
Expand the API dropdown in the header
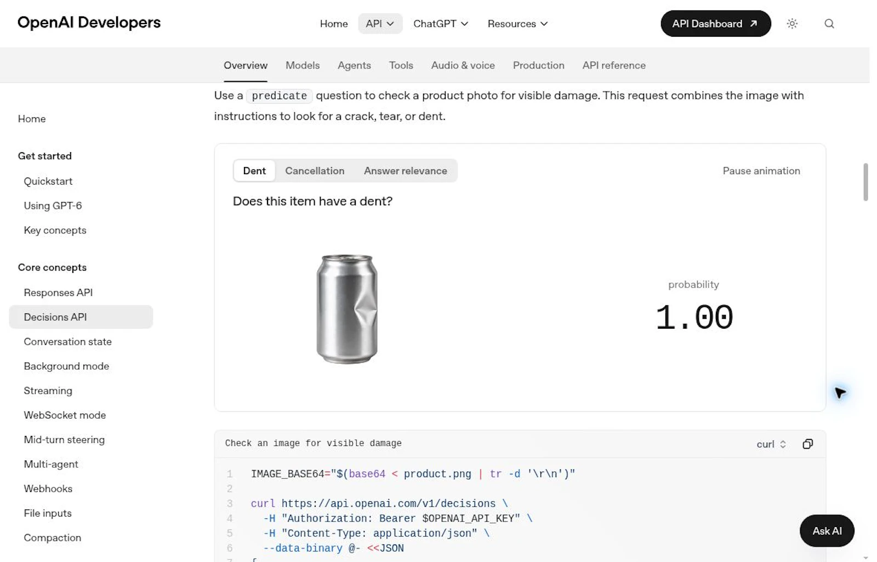[380, 24]
